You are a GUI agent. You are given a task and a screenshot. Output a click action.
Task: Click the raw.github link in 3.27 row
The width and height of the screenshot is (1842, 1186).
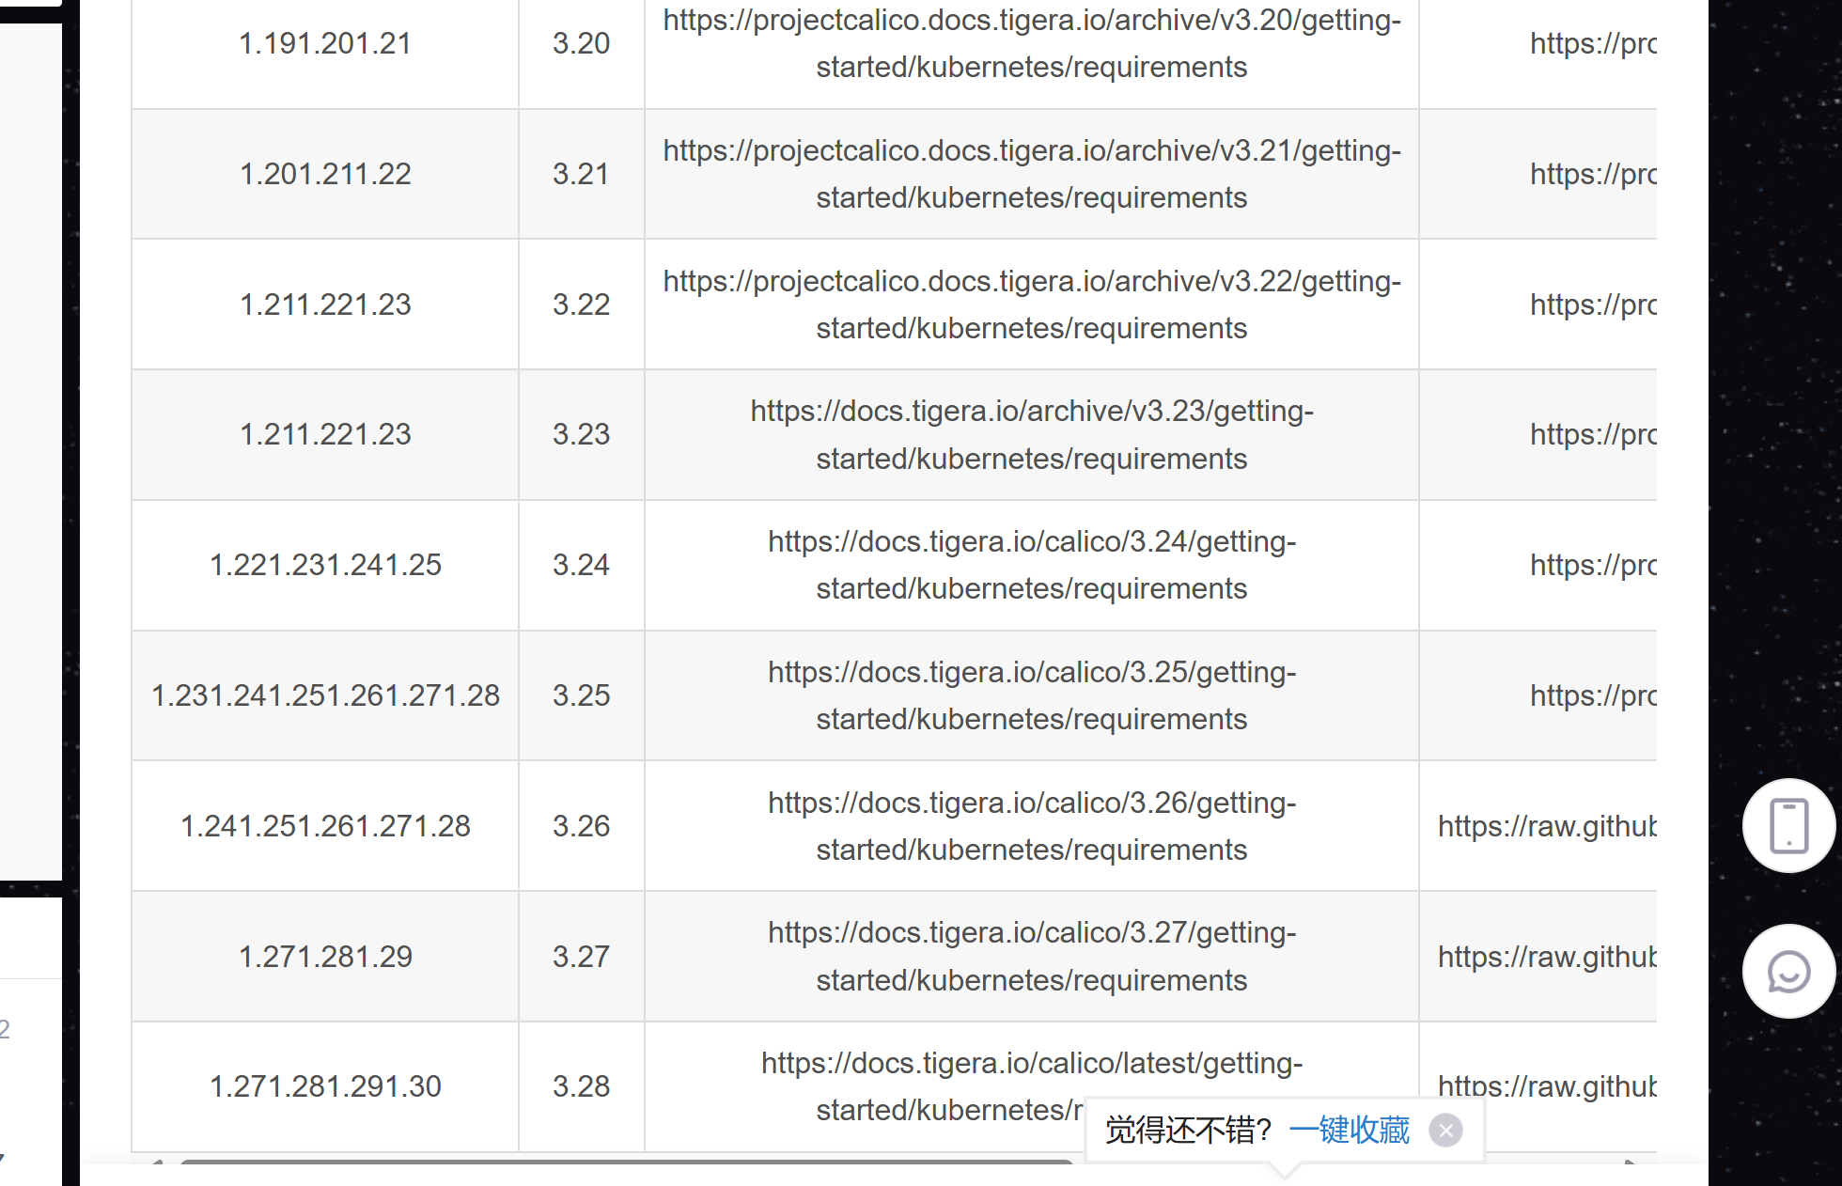pyautogui.click(x=1546, y=957)
